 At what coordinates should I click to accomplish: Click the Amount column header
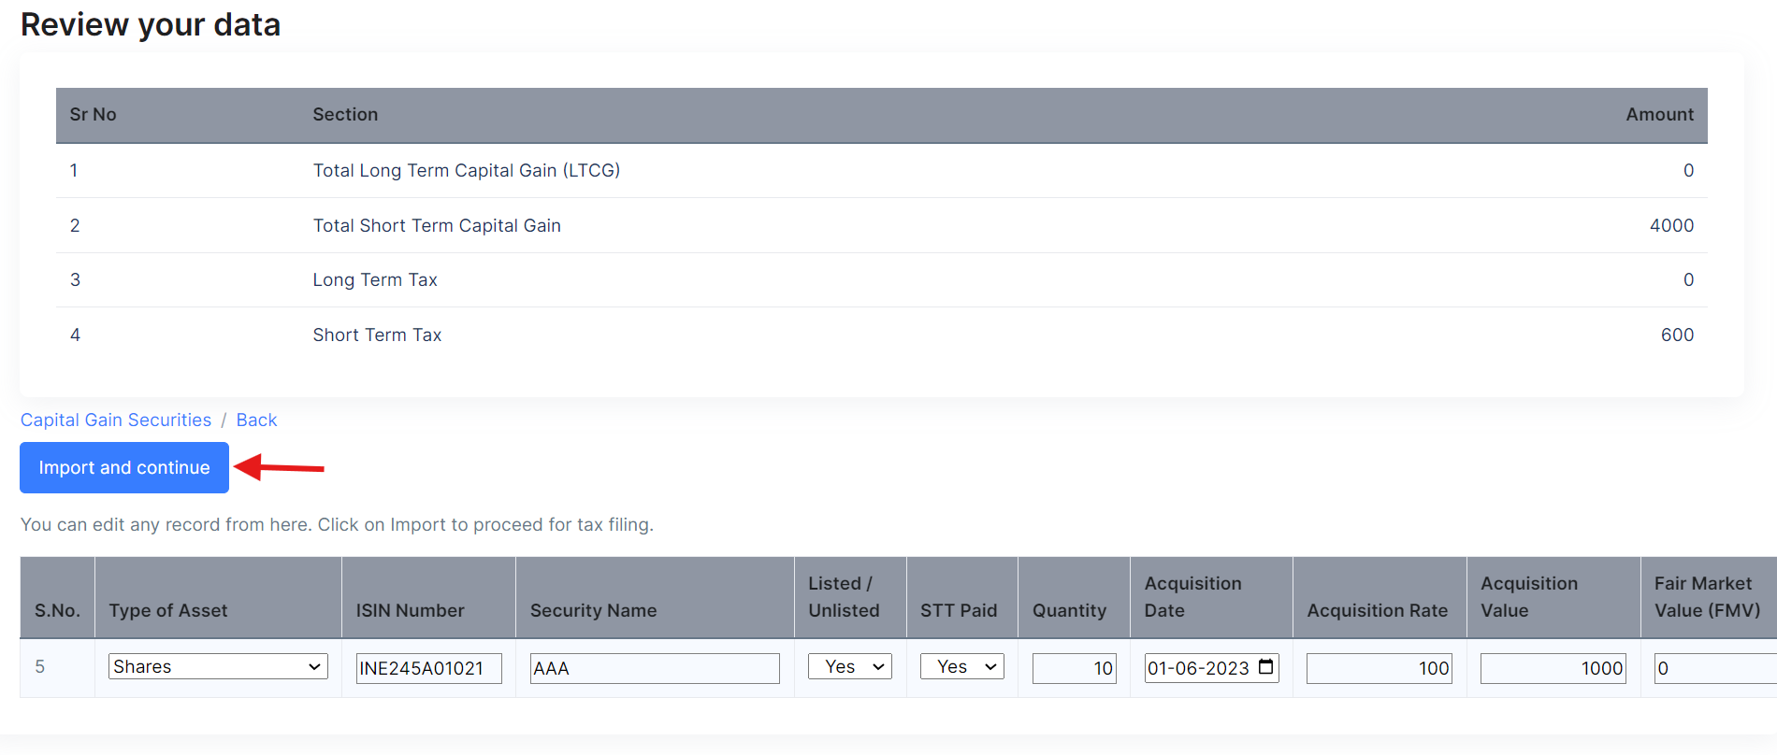click(1659, 114)
